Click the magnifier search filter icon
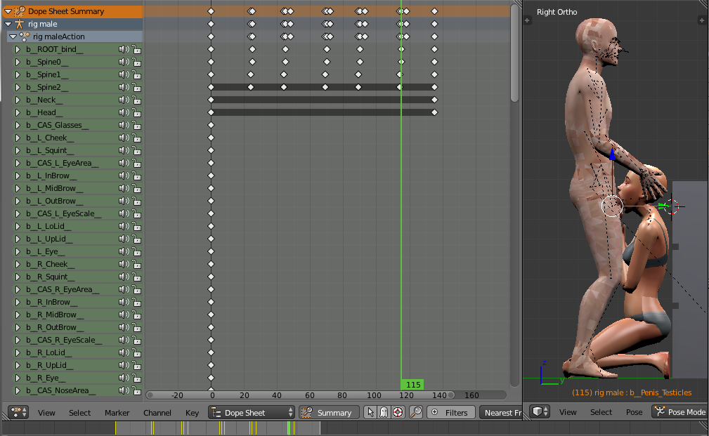Screen dimensions: 709x436 [x=415, y=412]
